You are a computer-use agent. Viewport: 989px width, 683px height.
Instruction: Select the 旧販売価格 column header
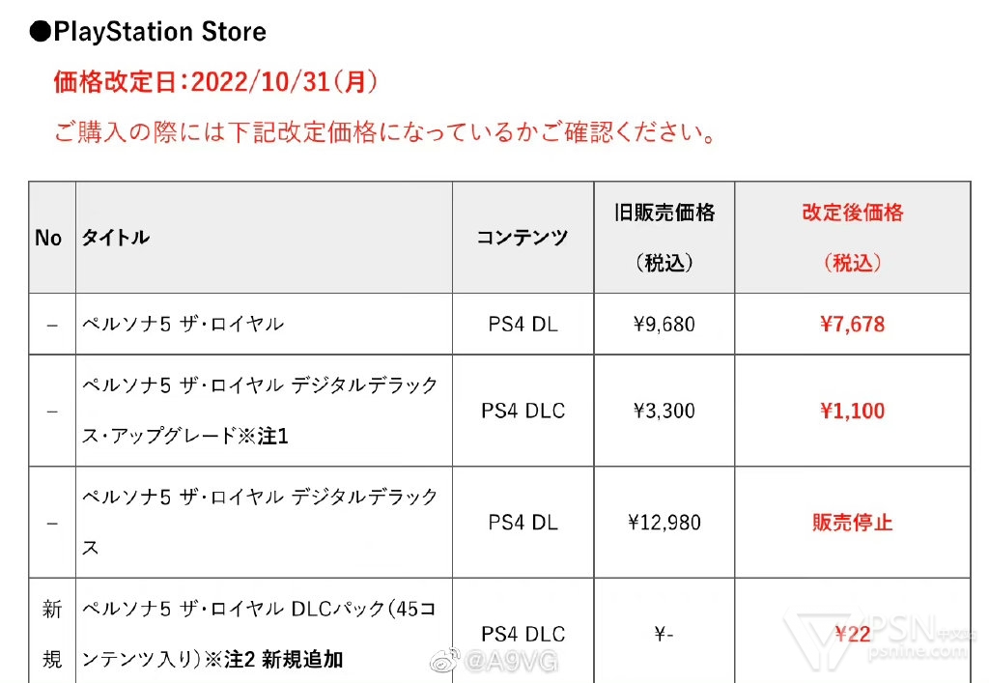[x=664, y=213]
